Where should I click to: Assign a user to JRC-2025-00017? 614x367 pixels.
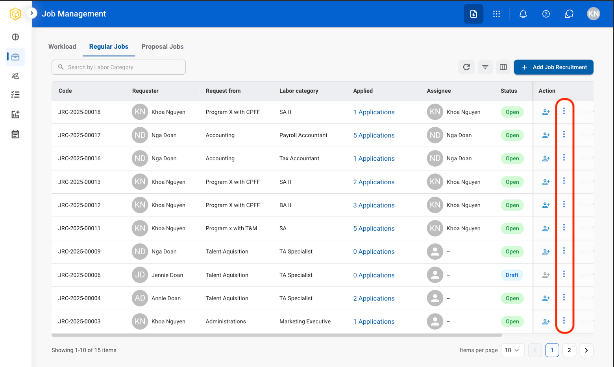tap(546, 135)
